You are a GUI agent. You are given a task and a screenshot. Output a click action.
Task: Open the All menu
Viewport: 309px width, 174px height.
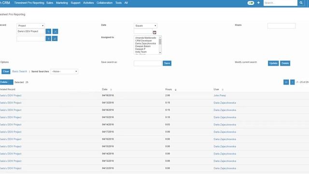coord(126,3)
